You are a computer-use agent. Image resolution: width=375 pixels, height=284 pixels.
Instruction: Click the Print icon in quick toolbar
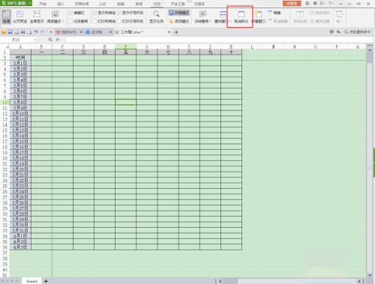23,32
